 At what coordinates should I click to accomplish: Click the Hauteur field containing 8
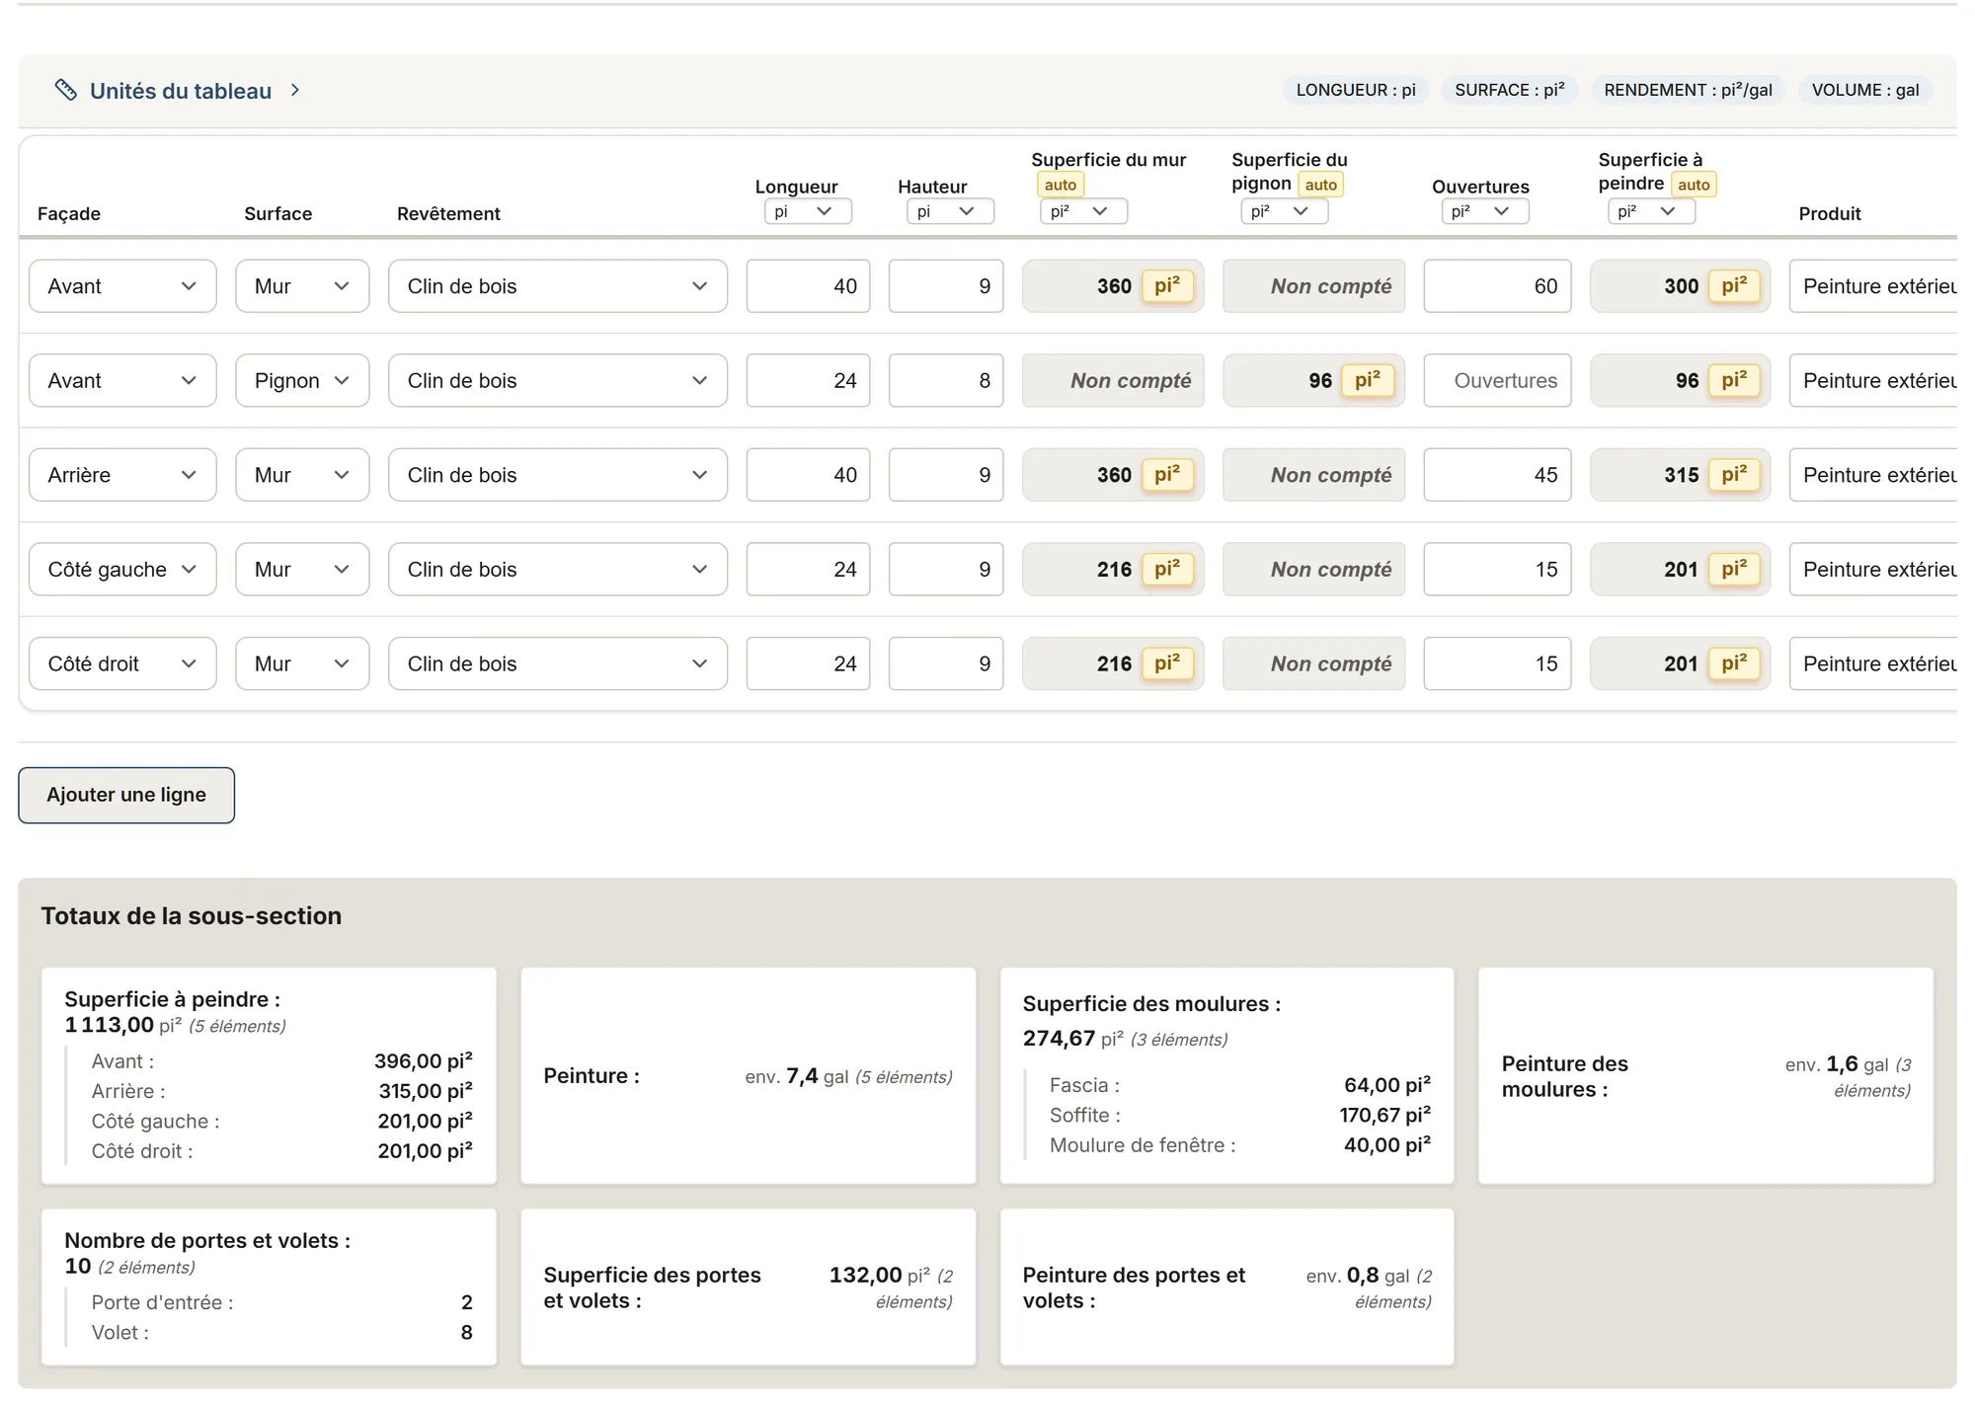pos(946,381)
